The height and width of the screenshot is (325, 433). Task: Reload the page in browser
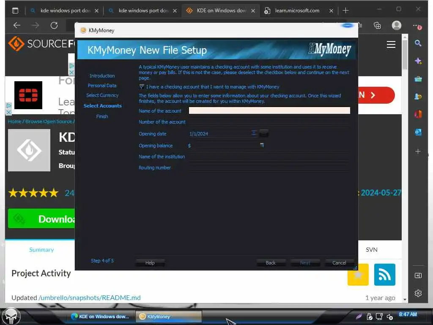click(x=54, y=25)
